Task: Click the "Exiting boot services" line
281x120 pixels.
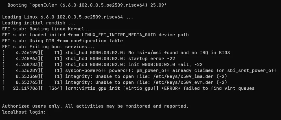Action: (48, 47)
